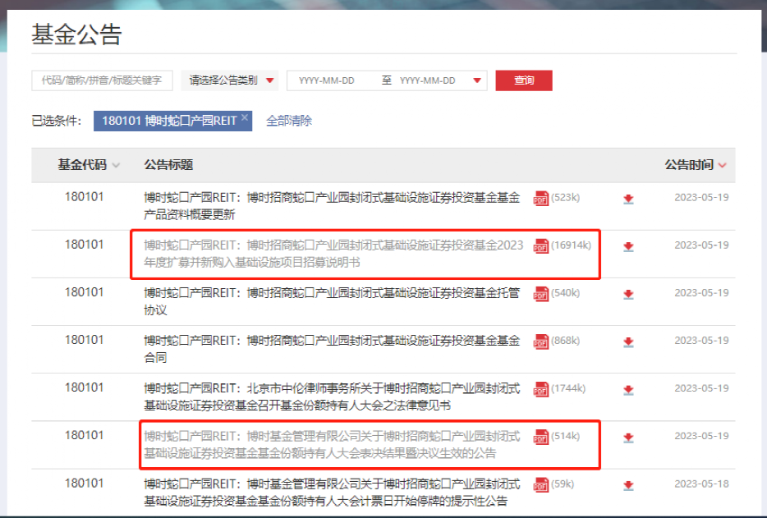
Task: Open 北京市中伦律师事务所法律意见书 announcement title
Action: (332, 397)
